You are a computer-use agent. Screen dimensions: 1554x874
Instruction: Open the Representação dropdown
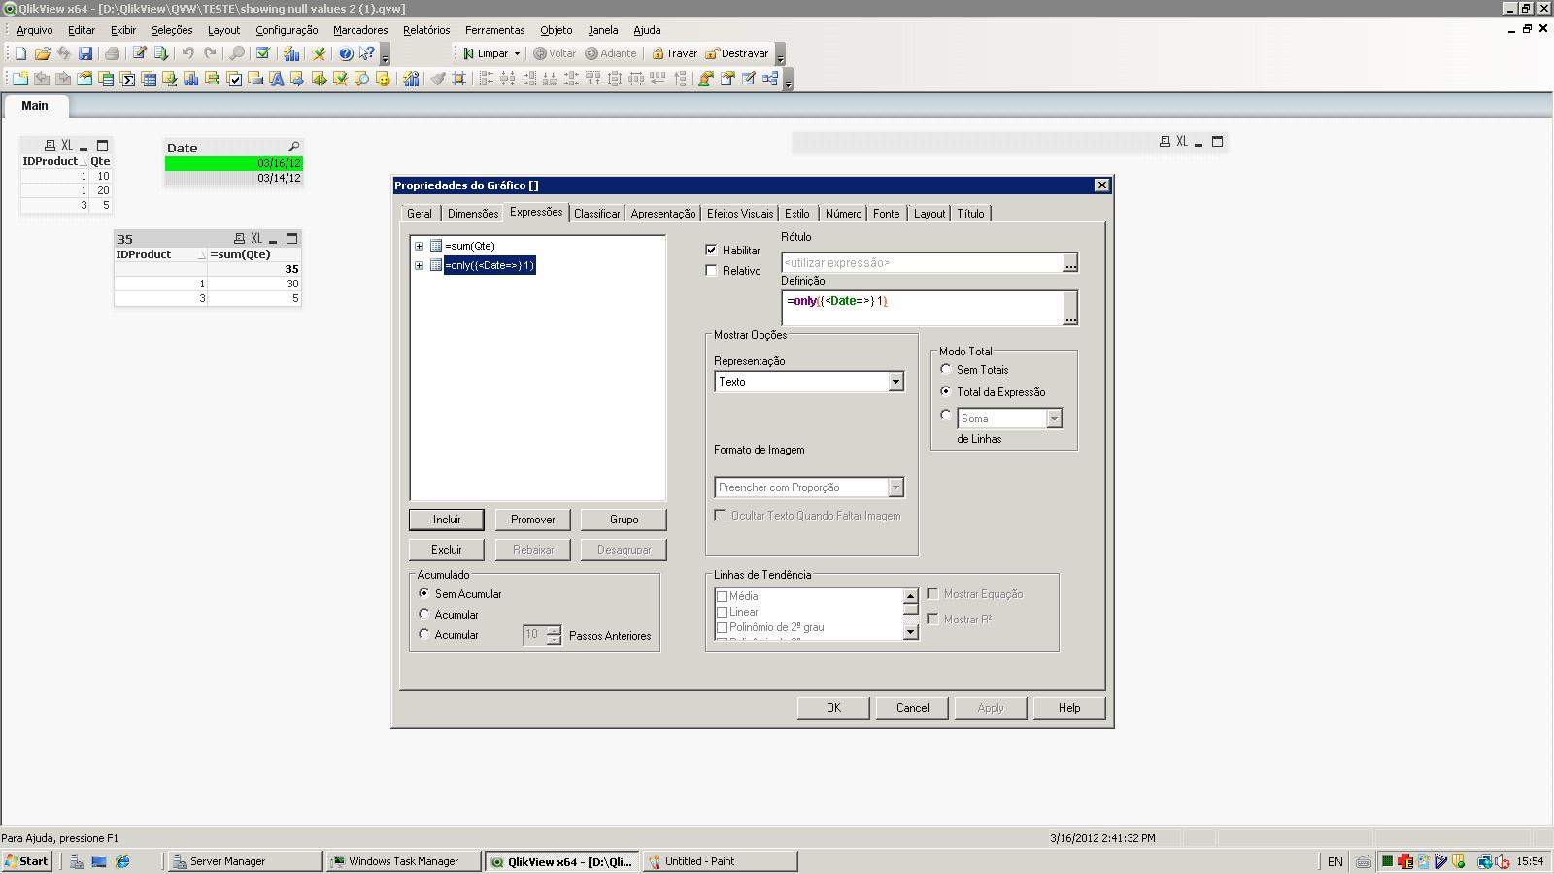[x=895, y=383]
